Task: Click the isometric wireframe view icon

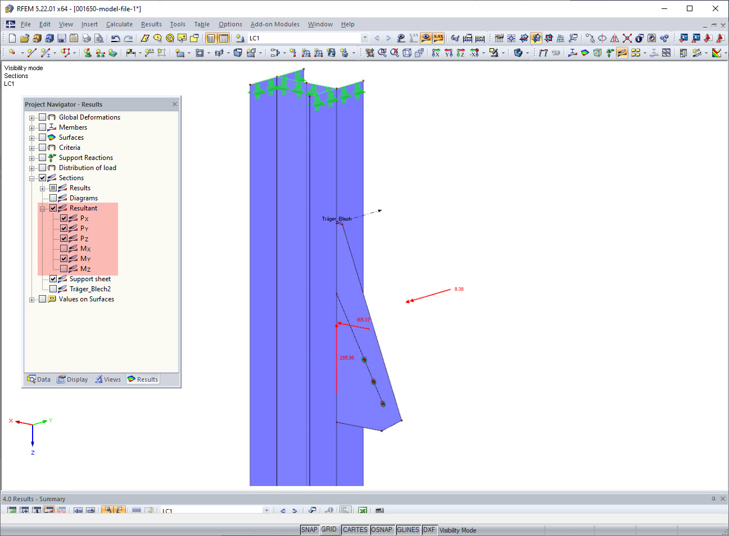Action: click(x=407, y=53)
